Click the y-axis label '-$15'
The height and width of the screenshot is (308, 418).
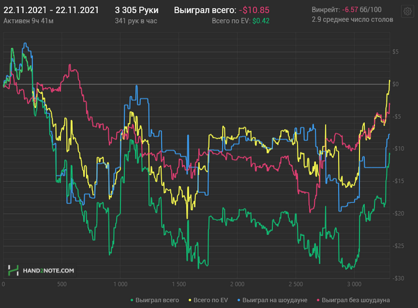click(398, 181)
